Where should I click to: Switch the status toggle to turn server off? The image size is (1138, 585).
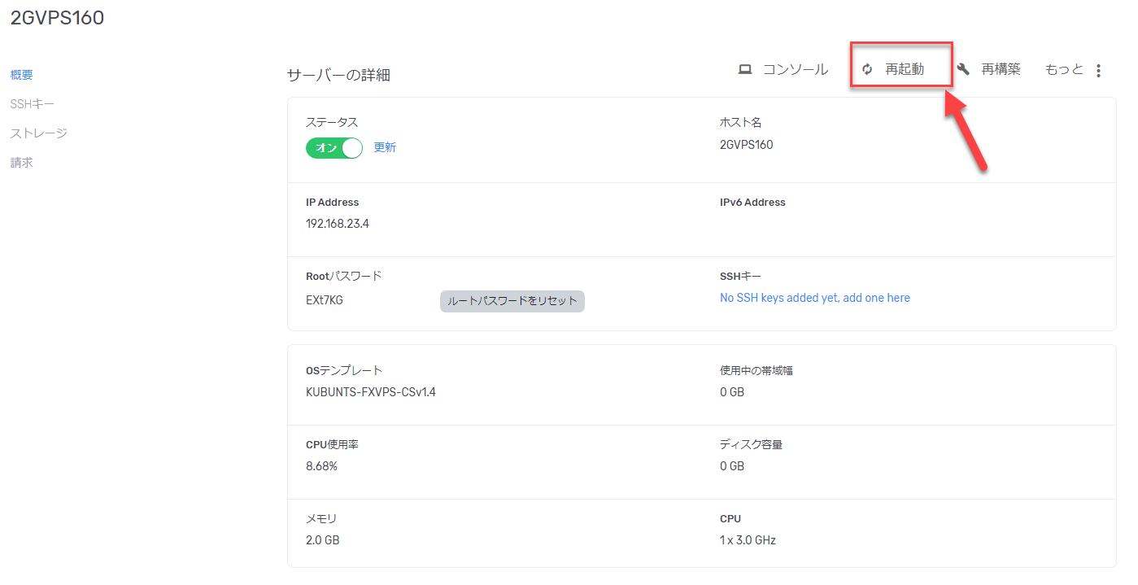[x=334, y=147]
